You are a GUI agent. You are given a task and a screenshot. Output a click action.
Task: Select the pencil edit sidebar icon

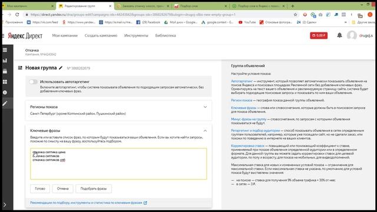(5, 104)
